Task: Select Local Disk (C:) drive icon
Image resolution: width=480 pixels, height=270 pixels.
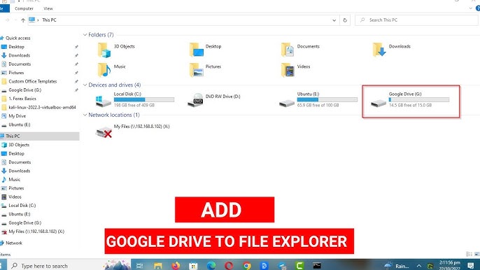Action: pos(103,101)
